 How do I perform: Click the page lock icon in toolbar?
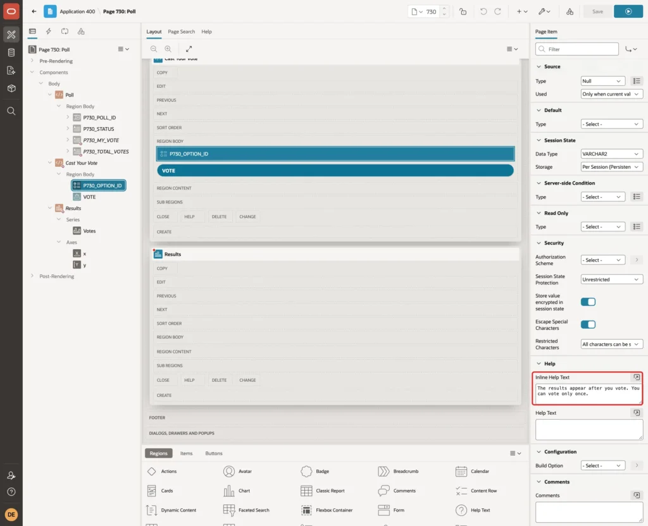click(463, 11)
